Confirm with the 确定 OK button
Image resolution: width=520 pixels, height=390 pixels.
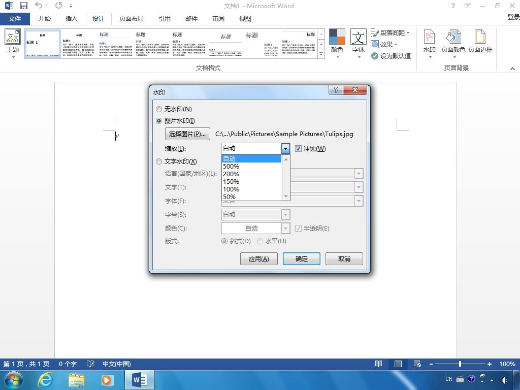coord(302,258)
